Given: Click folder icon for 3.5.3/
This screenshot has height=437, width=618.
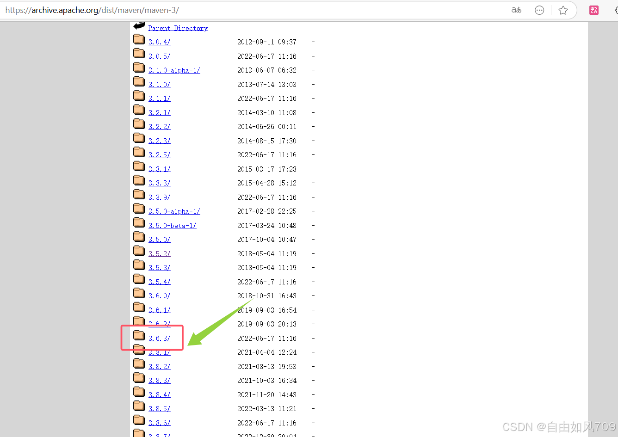Looking at the screenshot, I should click(x=139, y=265).
